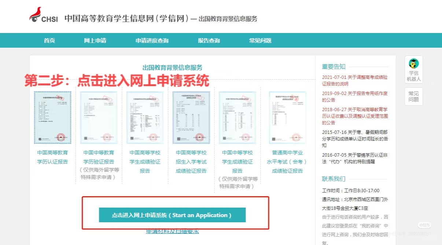Open 2021-07-01 关于调整高考成绩验证报告的说明 notice
Viewport: 442px width, 245px height.
[x=354, y=80]
